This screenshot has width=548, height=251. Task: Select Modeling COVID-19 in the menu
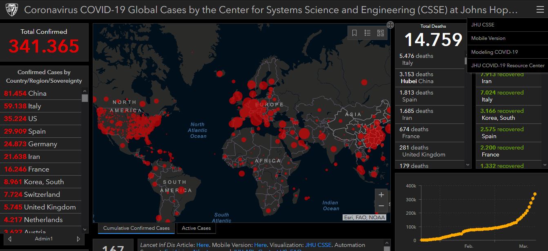click(x=495, y=52)
